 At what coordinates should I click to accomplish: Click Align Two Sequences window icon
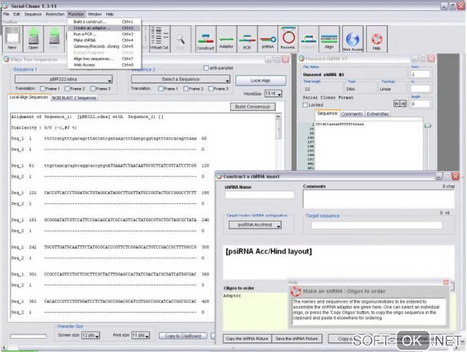[6, 59]
